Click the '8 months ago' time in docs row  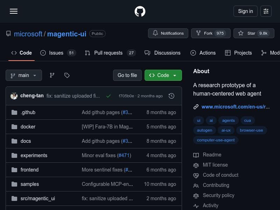161,141
